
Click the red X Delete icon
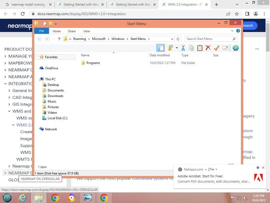pyautogui.click(x=208, y=48)
